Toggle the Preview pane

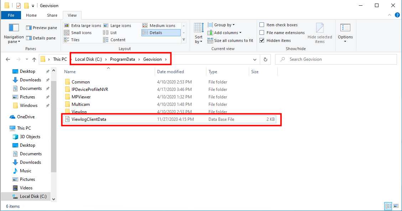(41, 28)
